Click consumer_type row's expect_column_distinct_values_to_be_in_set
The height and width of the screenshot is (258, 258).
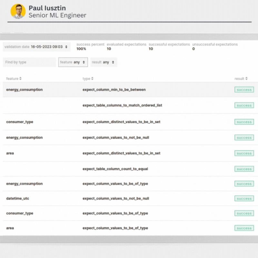click(122, 122)
